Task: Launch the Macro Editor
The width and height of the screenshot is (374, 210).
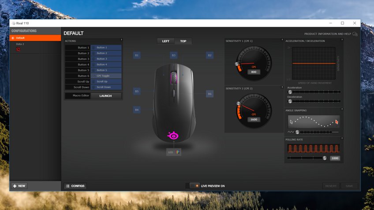Action: tap(106, 96)
